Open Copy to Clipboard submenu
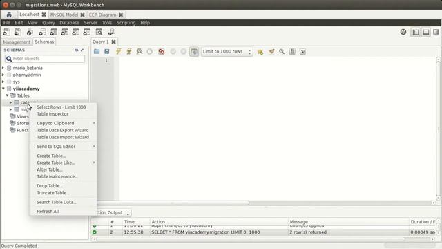This screenshot has height=249, width=442. 63,123
